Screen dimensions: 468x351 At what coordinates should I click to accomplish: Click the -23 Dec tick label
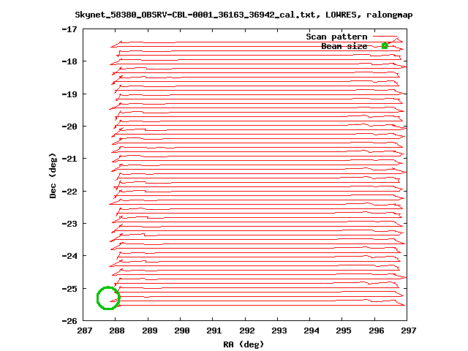(x=69, y=224)
